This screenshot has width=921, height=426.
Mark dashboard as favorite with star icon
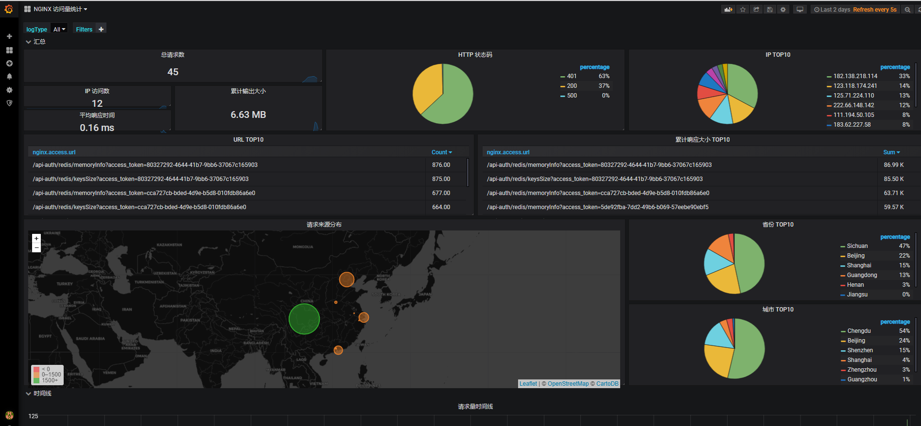pos(743,9)
